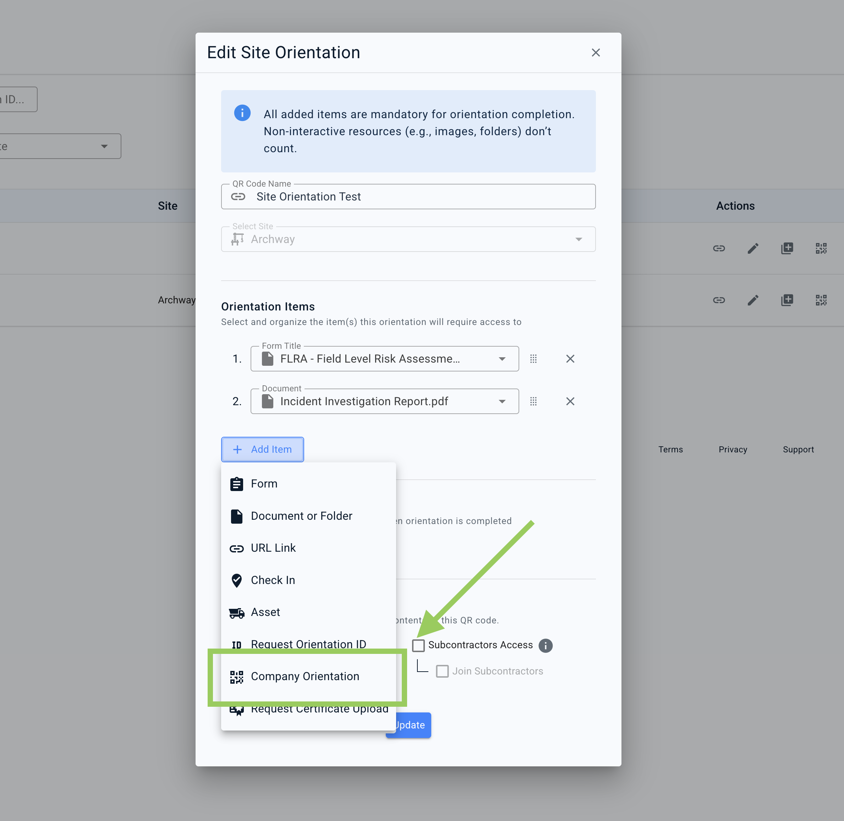844x821 pixels.
Task: Choose Company Orientation from the menu
Action: 305,677
